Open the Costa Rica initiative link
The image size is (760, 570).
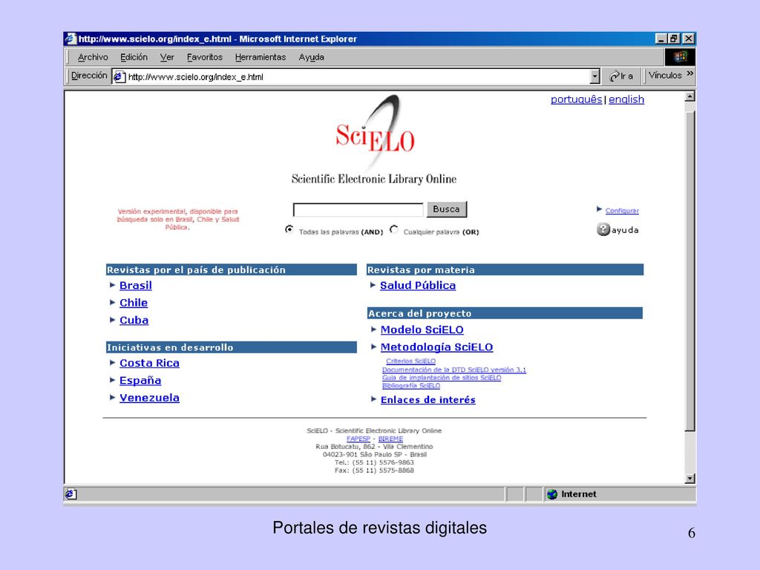[149, 363]
